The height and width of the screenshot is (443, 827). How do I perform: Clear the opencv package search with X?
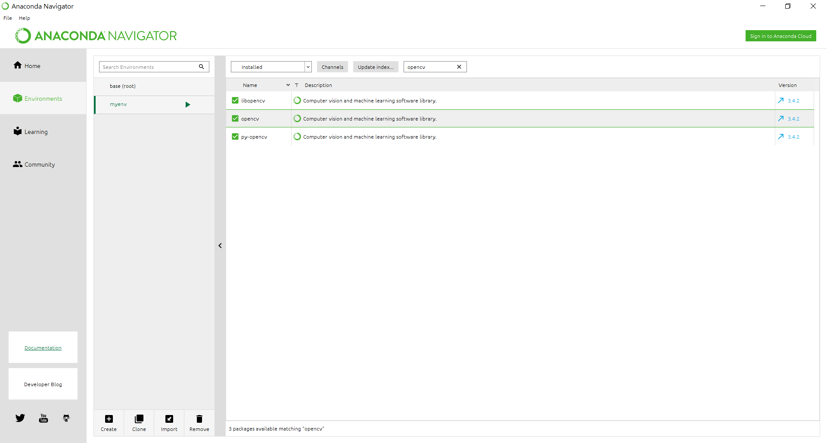(459, 67)
